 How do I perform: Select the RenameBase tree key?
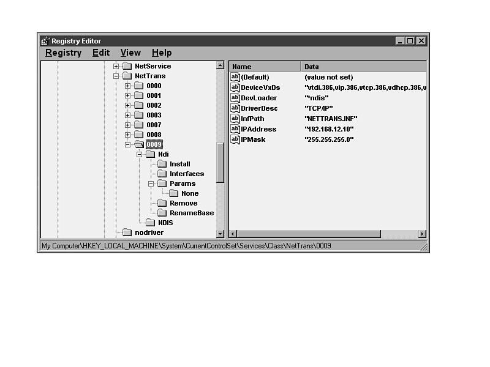tap(192, 213)
